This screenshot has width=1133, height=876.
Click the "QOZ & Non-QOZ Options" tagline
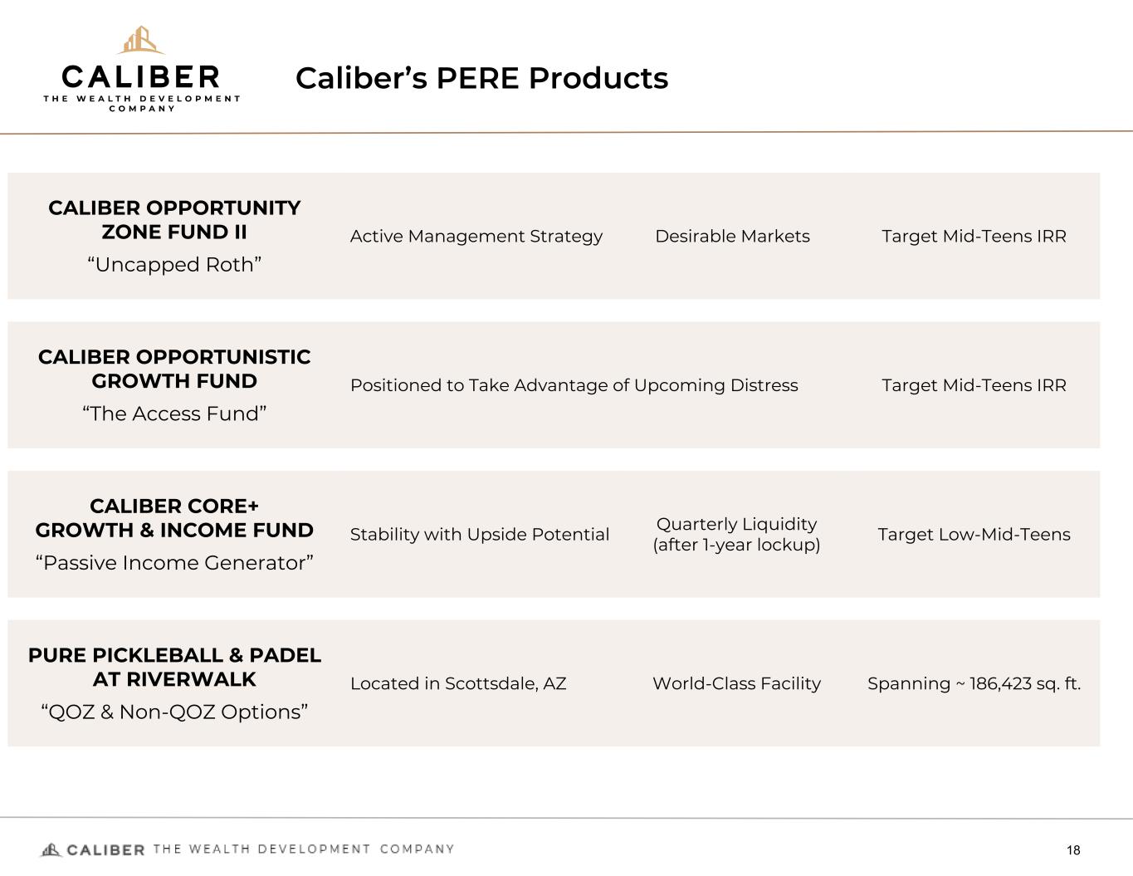click(x=174, y=712)
